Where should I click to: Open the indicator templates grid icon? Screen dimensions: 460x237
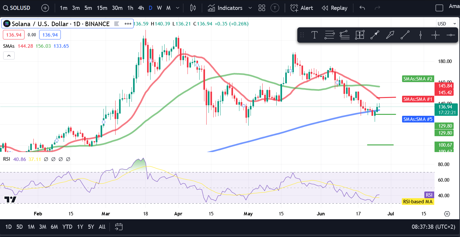pyautogui.click(x=262, y=8)
